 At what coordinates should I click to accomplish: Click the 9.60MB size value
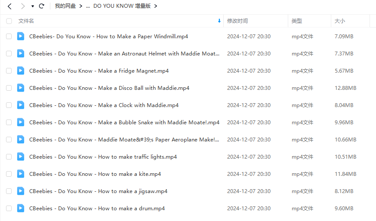(344, 209)
